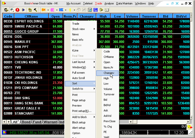195x138 pixels.
Task: Open the red Trade menu in menu bar
Action: tap(99, 3)
